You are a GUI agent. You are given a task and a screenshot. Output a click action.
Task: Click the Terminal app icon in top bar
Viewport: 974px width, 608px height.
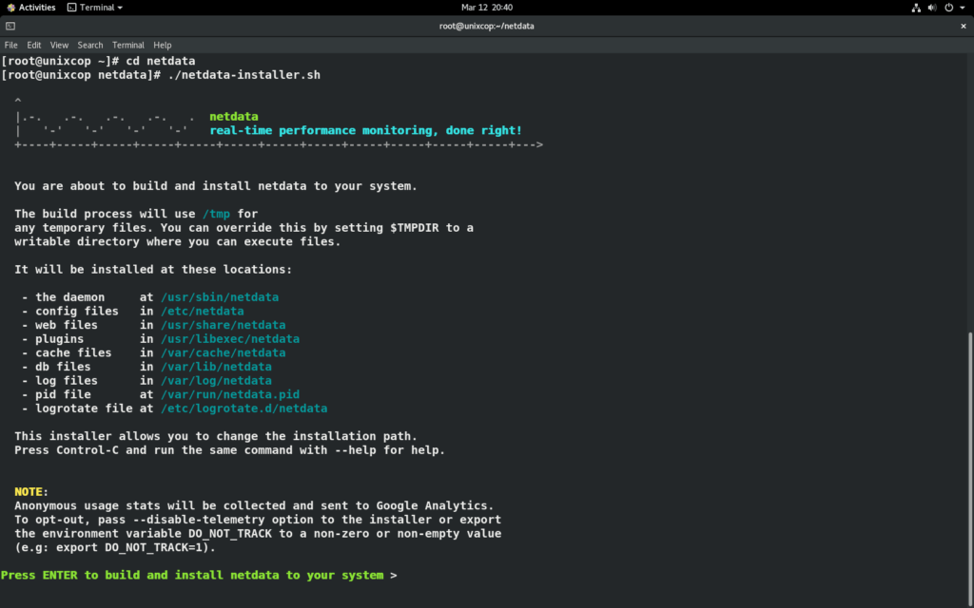tap(72, 8)
